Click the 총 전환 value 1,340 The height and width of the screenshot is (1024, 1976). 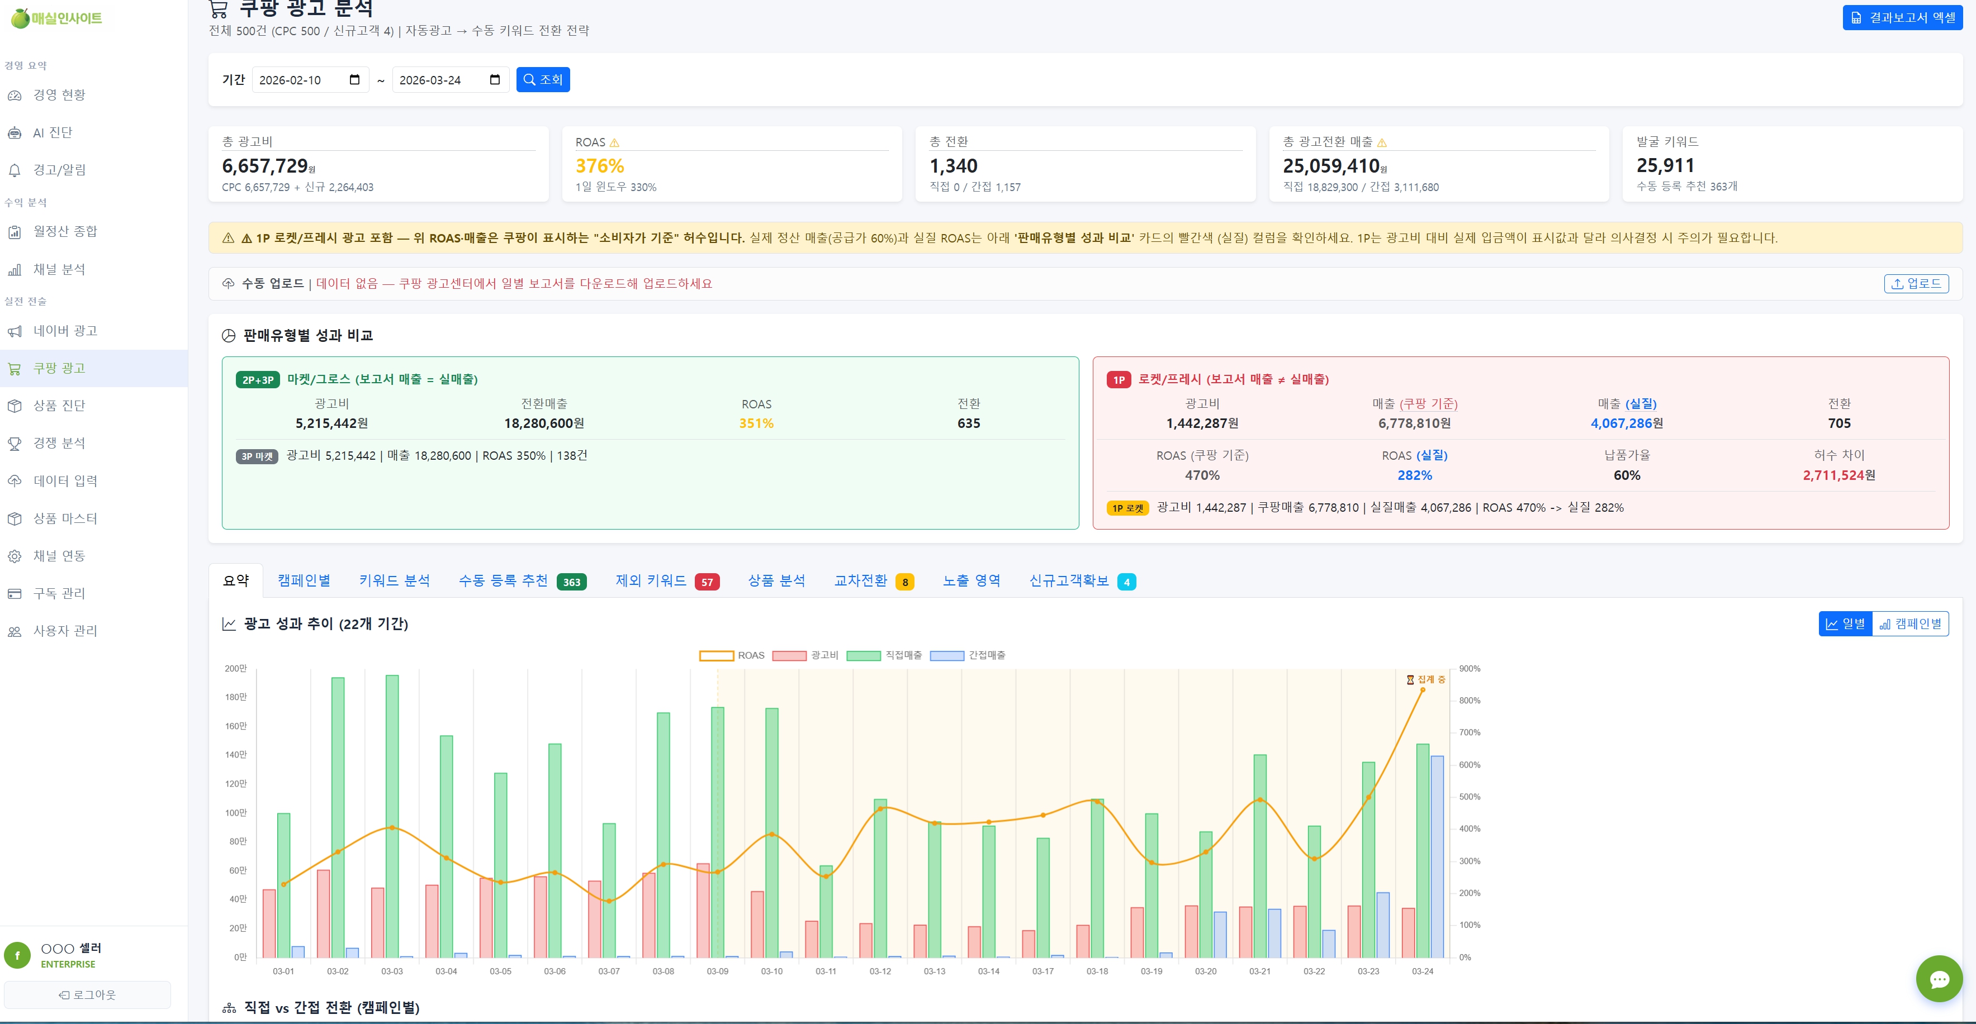[954, 166]
